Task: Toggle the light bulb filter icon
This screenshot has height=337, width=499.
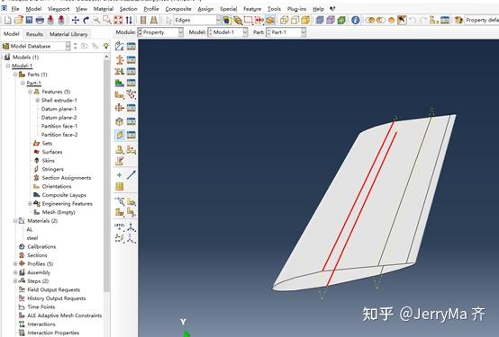Action: [106, 46]
